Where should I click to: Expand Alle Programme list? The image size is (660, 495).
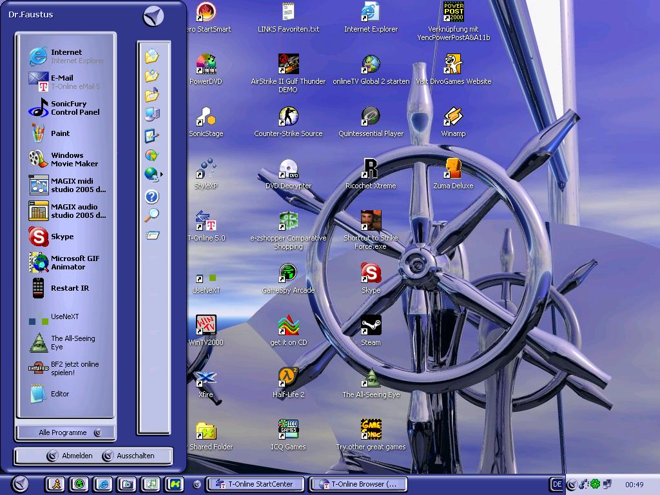(66, 432)
